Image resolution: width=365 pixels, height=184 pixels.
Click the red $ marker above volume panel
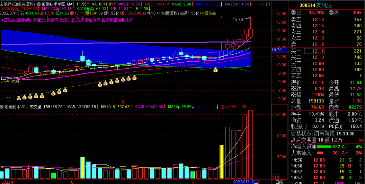(123, 102)
